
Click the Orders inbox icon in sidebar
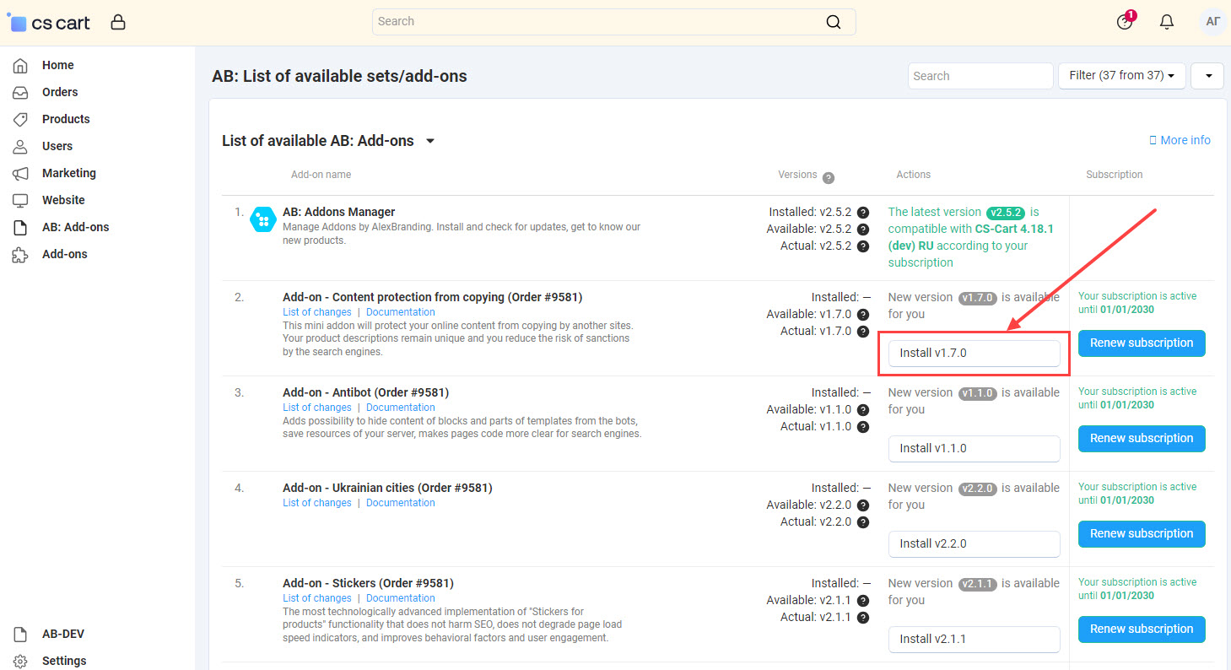(x=20, y=92)
